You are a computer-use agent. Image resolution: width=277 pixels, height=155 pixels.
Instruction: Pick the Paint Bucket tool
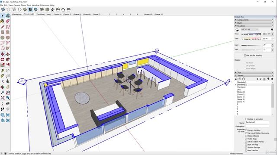pos(3,21)
